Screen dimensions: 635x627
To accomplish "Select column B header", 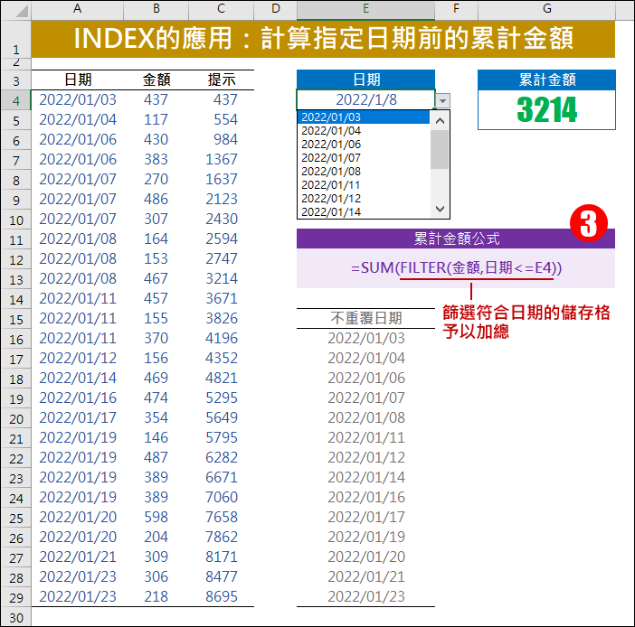I will [x=156, y=8].
